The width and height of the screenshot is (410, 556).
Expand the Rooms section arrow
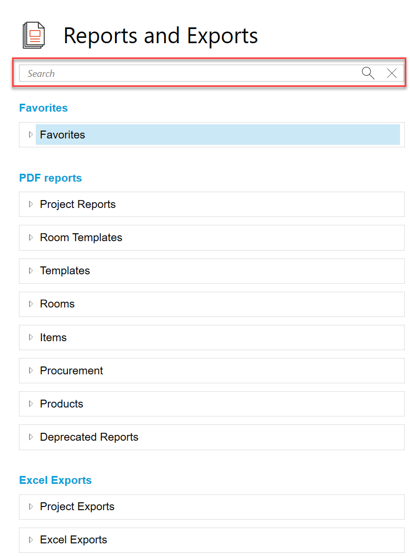[x=30, y=304]
